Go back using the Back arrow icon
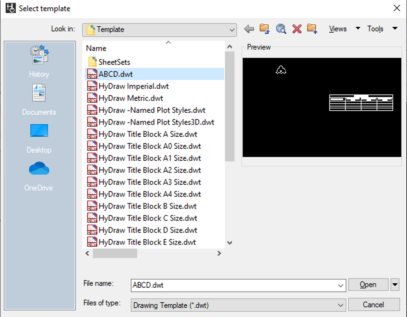The image size is (407, 317). (x=249, y=29)
